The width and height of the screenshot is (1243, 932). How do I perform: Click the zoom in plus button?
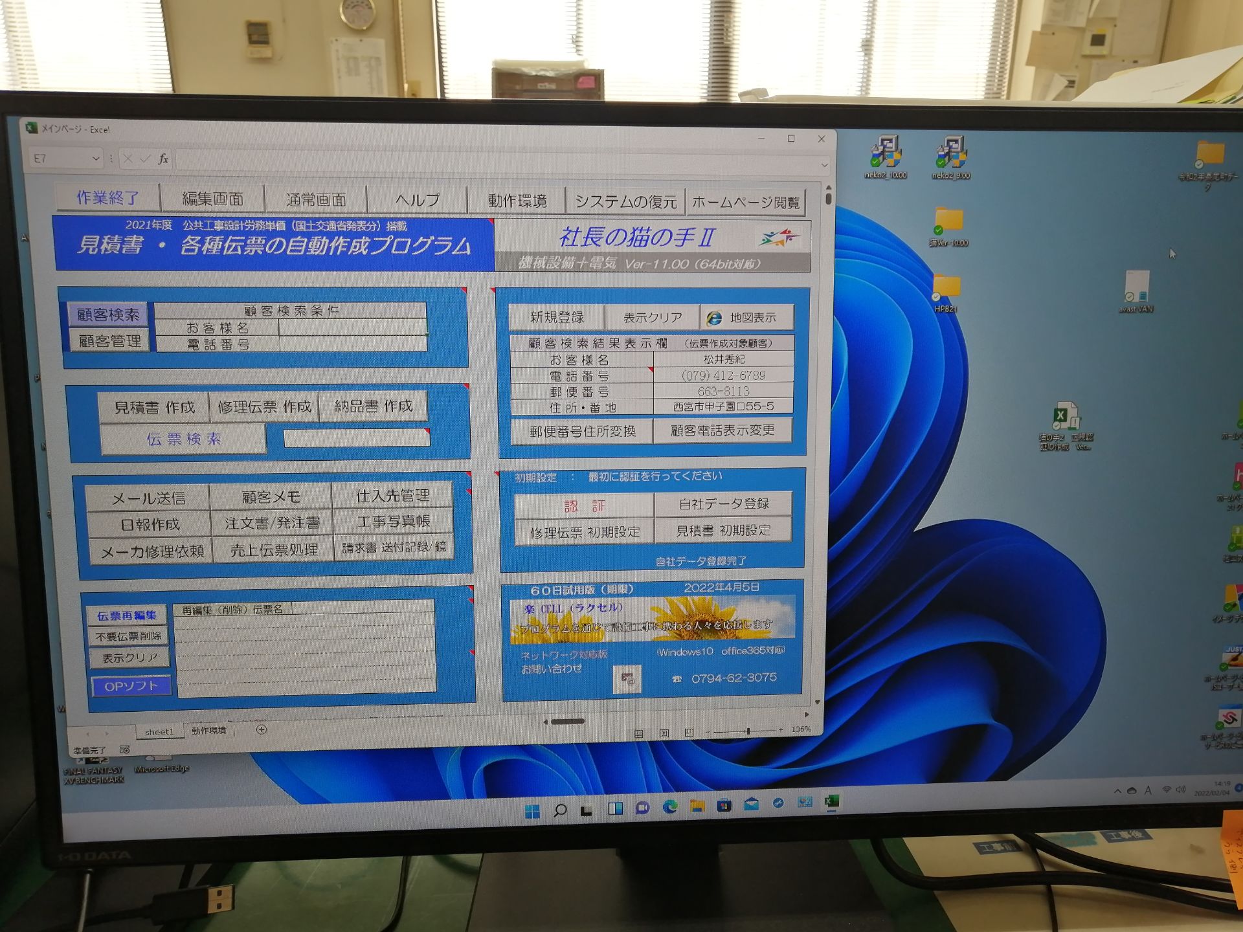tap(781, 730)
